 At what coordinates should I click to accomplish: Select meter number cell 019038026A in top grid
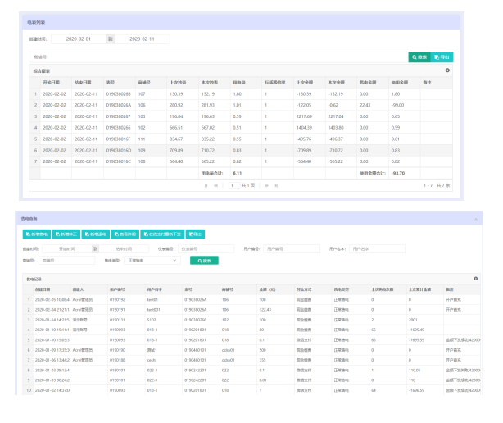(118, 105)
